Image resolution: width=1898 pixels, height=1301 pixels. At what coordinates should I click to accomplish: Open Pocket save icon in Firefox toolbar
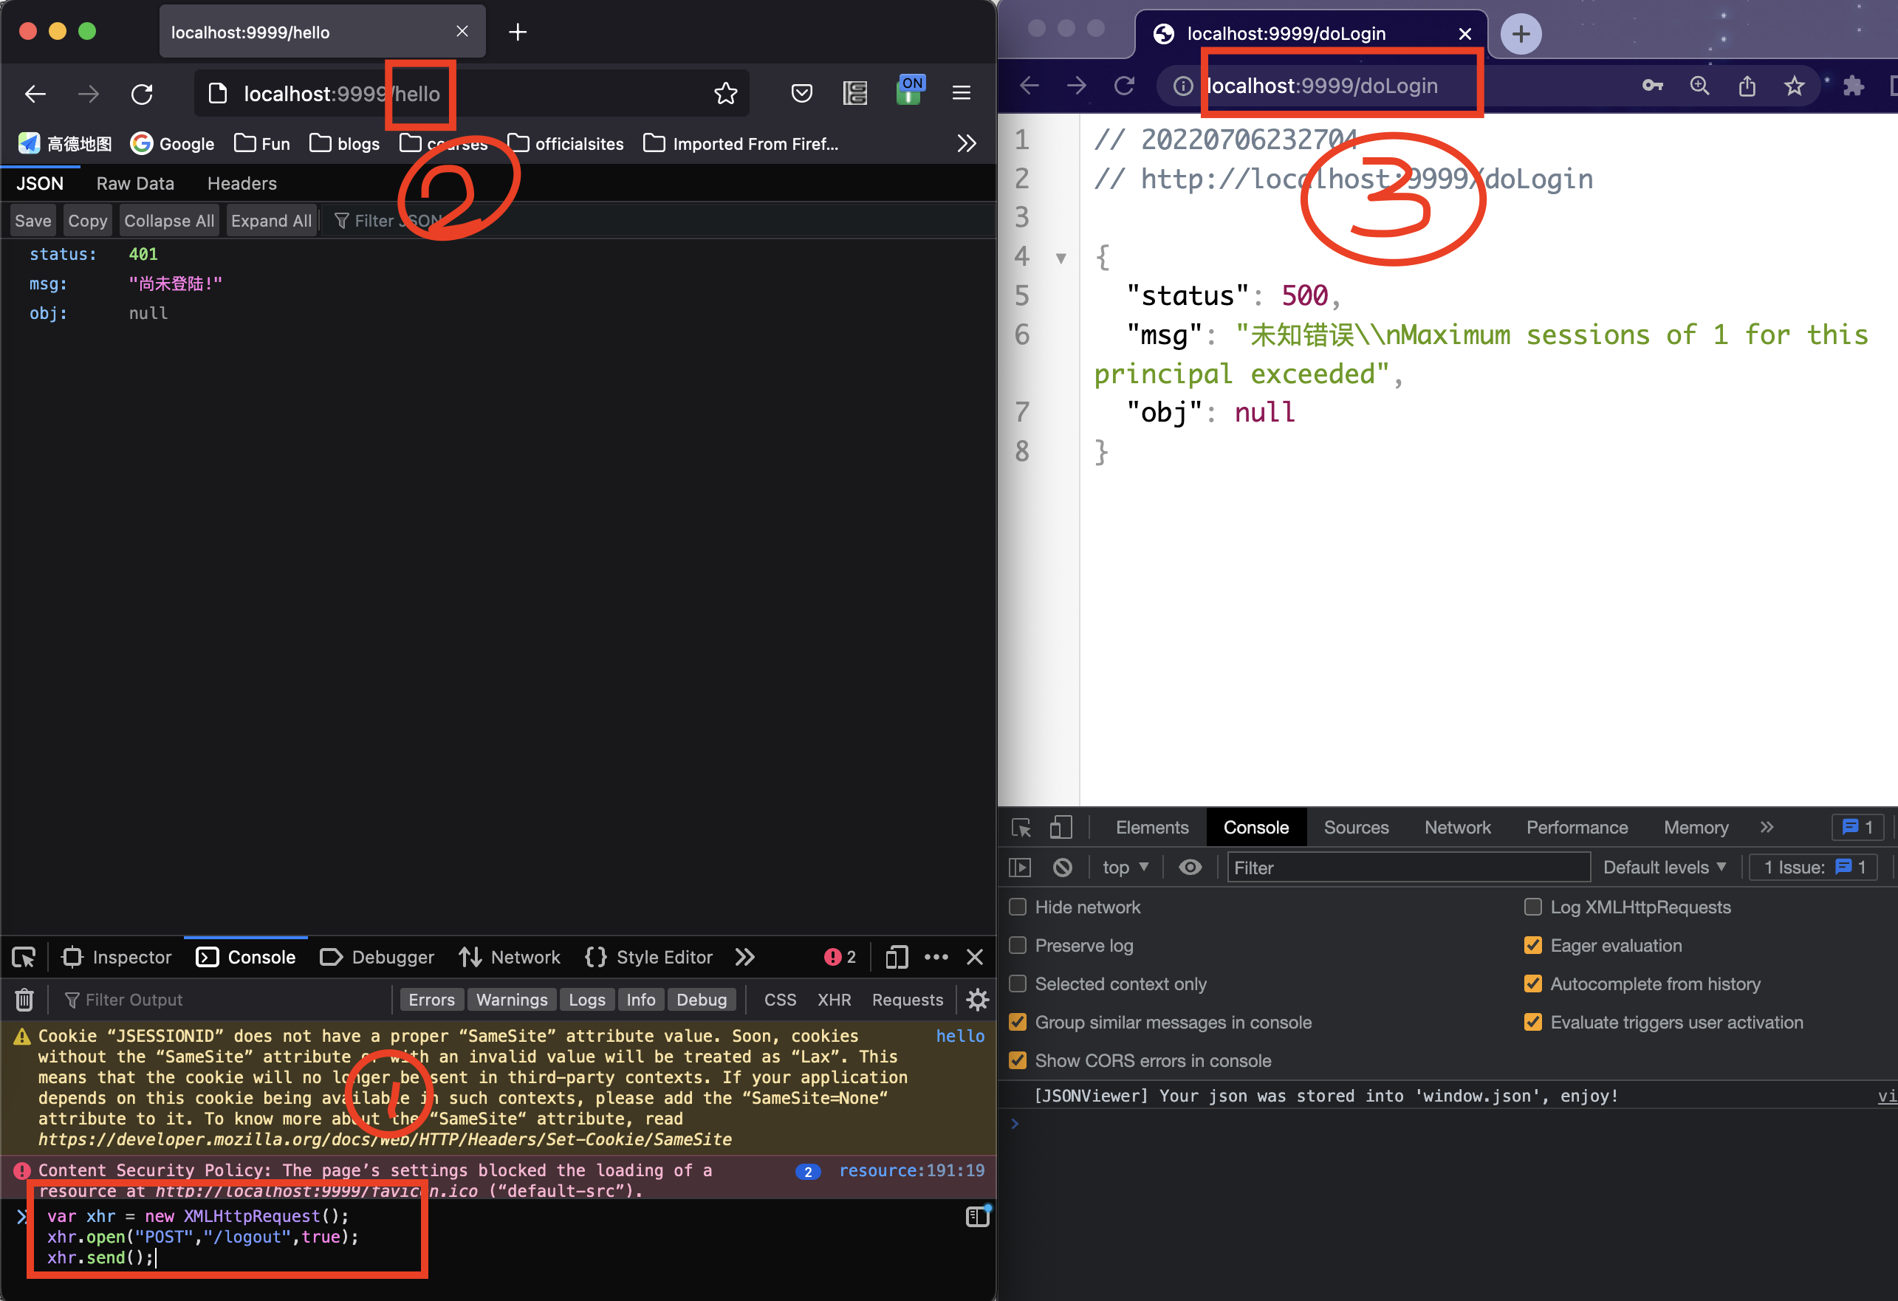tap(802, 94)
